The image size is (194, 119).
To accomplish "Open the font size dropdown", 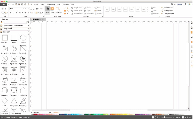I will coord(29,9).
